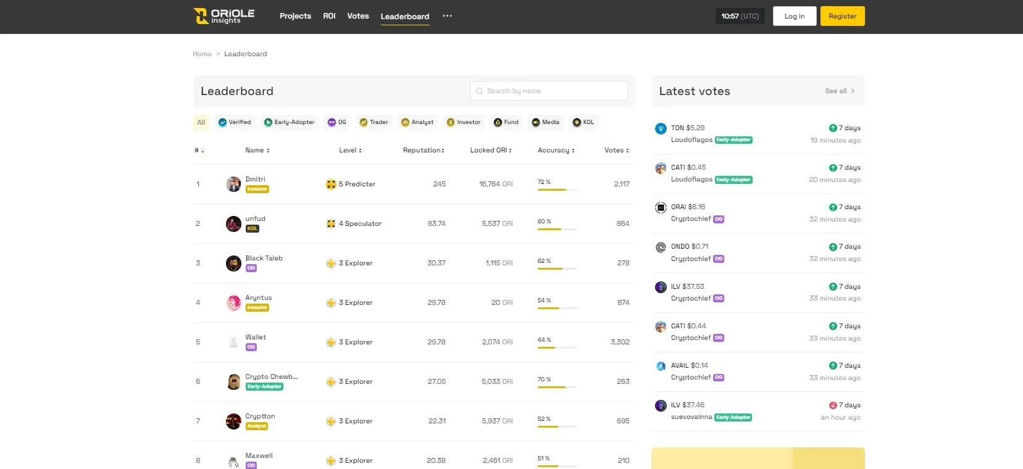The height and width of the screenshot is (469, 1023).
Task: Click Dmitri's 72% accuracy progress bar
Action: pos(557,189)
